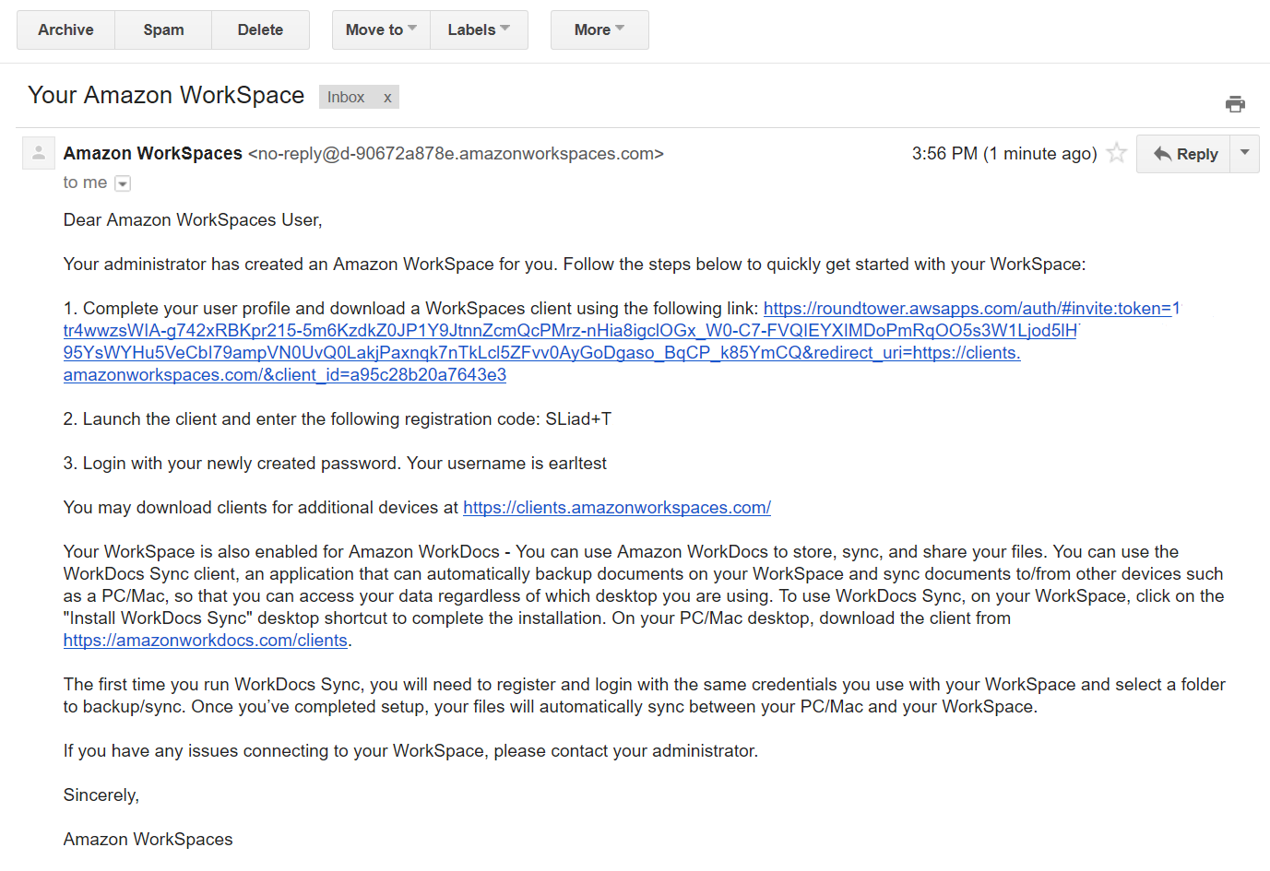The height and width of the screenshot is (871, 1270).
Task: Click the Amazon WorkSpaces sender name
Action: tap(153, 153)
